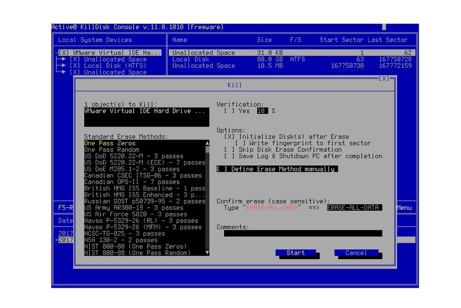Viewport: 461px width, 308px height.
Task: Cancel the Kill dialog
Action: click(356, 253)
